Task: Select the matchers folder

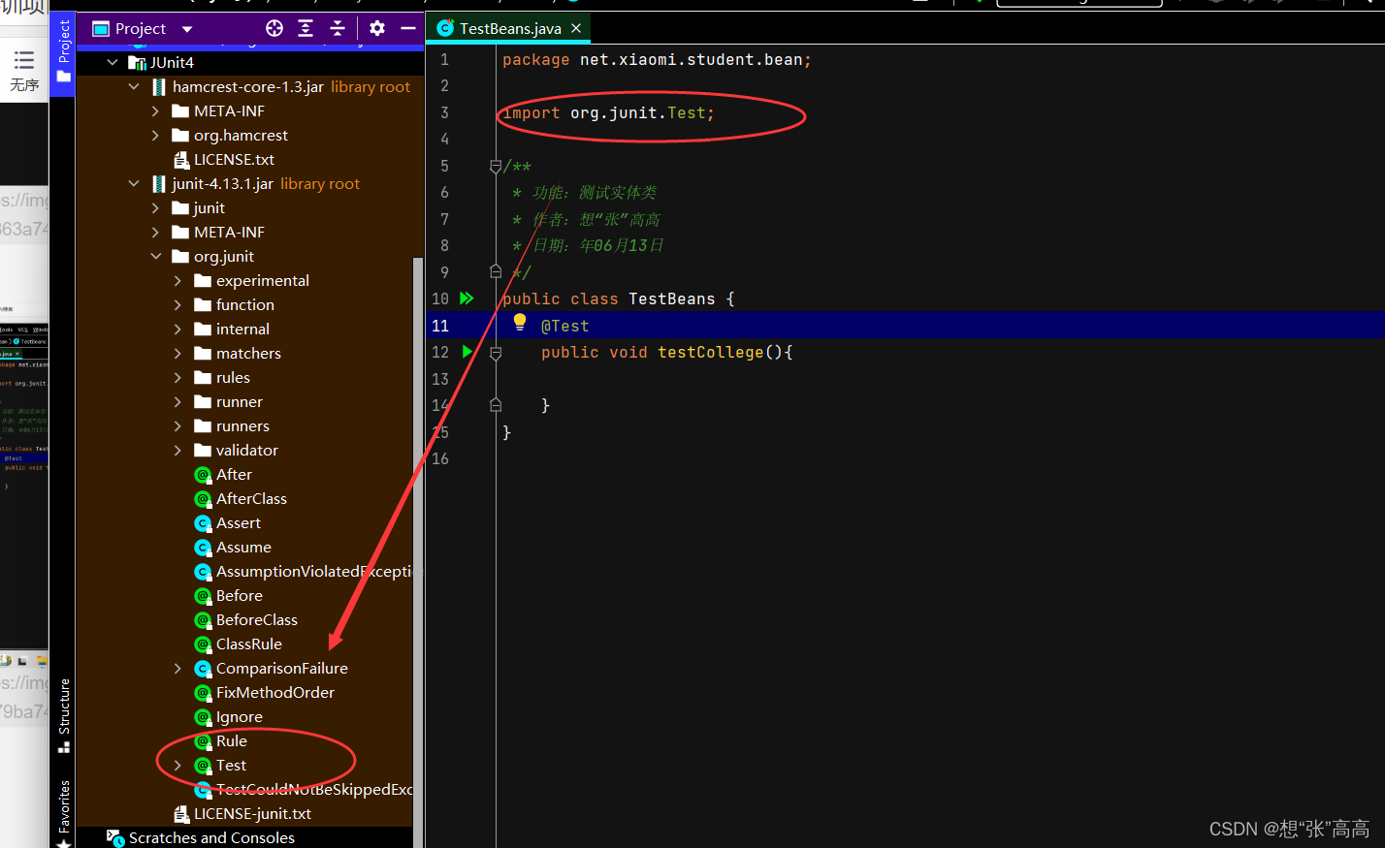Action: (238, 353)
